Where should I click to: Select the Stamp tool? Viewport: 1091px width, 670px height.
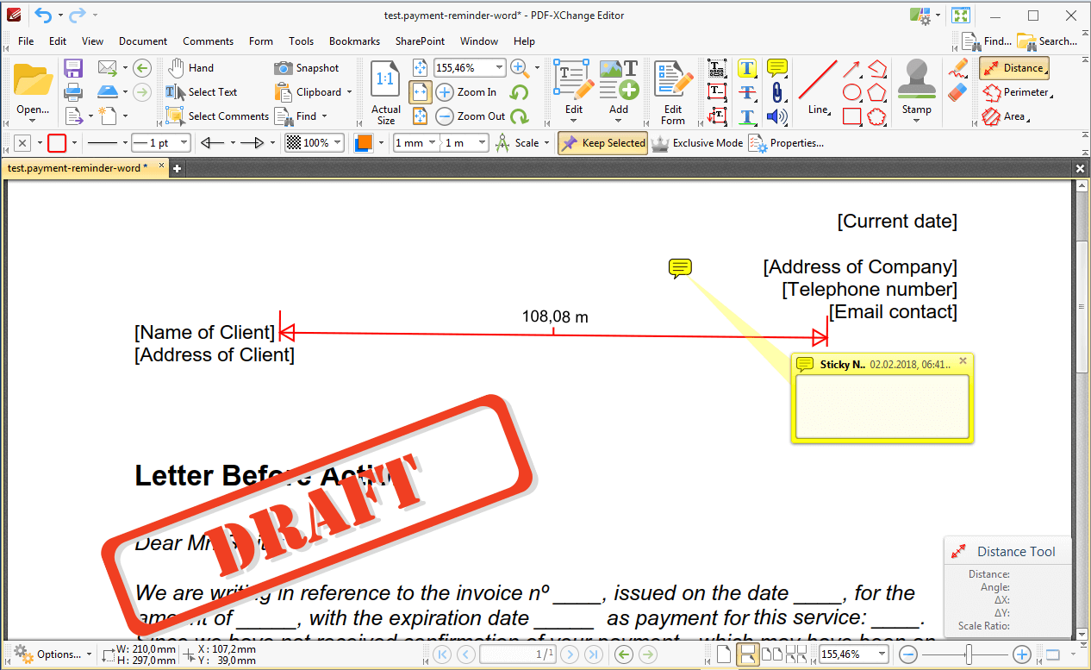tap(916, 86)
